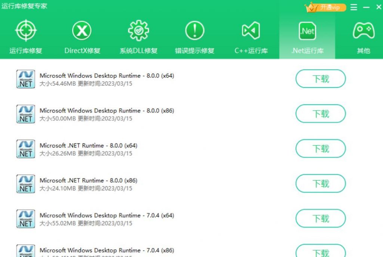
Task: Click .NET icon of Desktop Runtime 7.0.4 (x86)
Action: coord(26,251)
